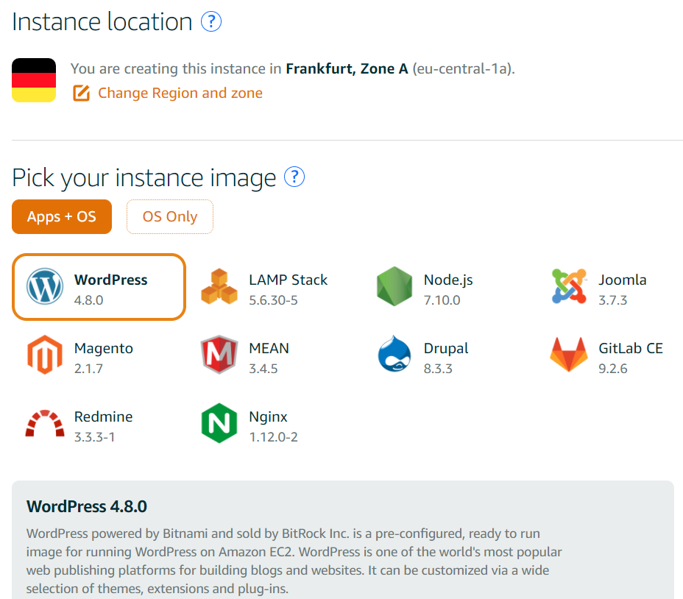The image size is (683, 599).
Task: Click the LAMP Stack label
Action: 289,280
